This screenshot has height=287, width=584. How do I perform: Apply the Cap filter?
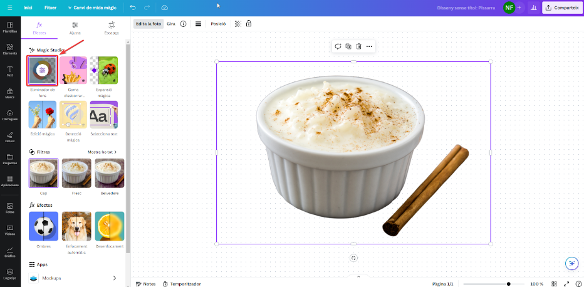coord(44,173)
